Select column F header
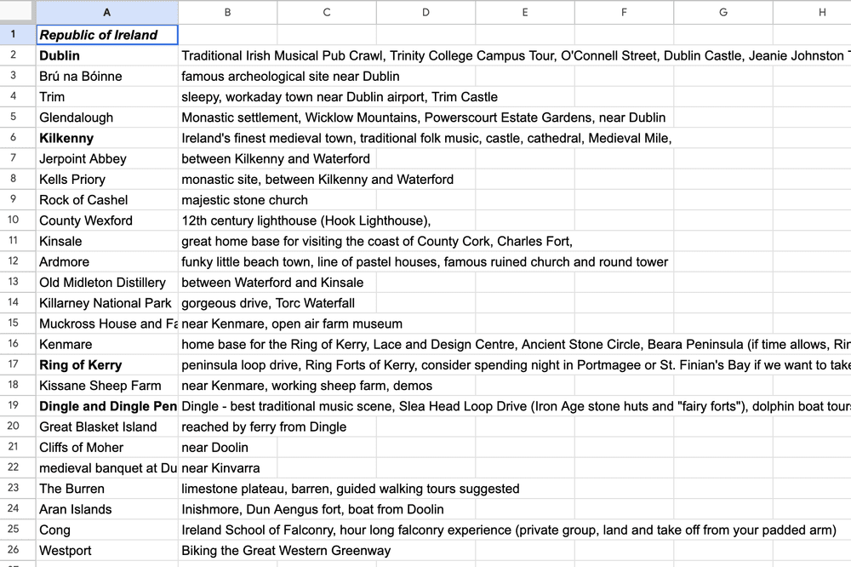This screenshot has width=851, height=567. tap(624, 12)
